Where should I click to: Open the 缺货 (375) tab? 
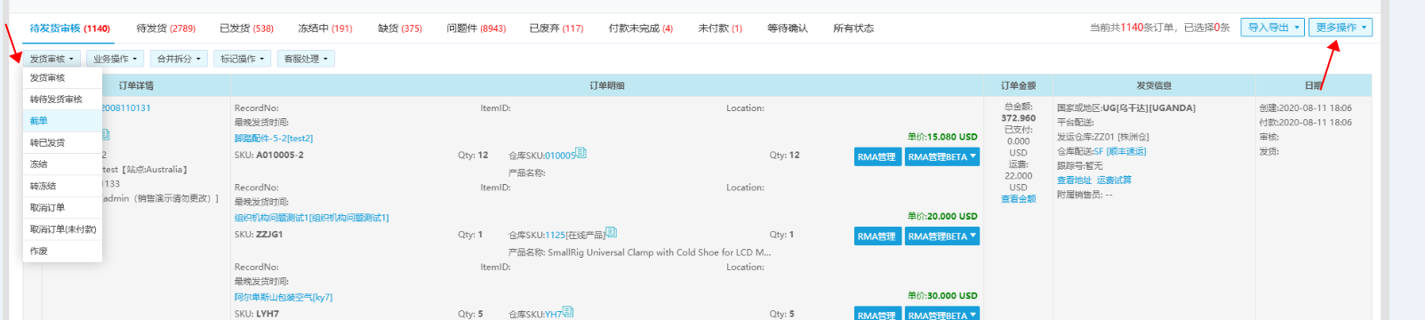click(x=400, y=28)
